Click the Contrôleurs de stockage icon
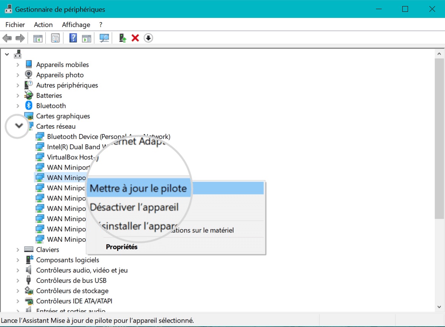This screenshot has height=327, width=445. pos(29,290)
